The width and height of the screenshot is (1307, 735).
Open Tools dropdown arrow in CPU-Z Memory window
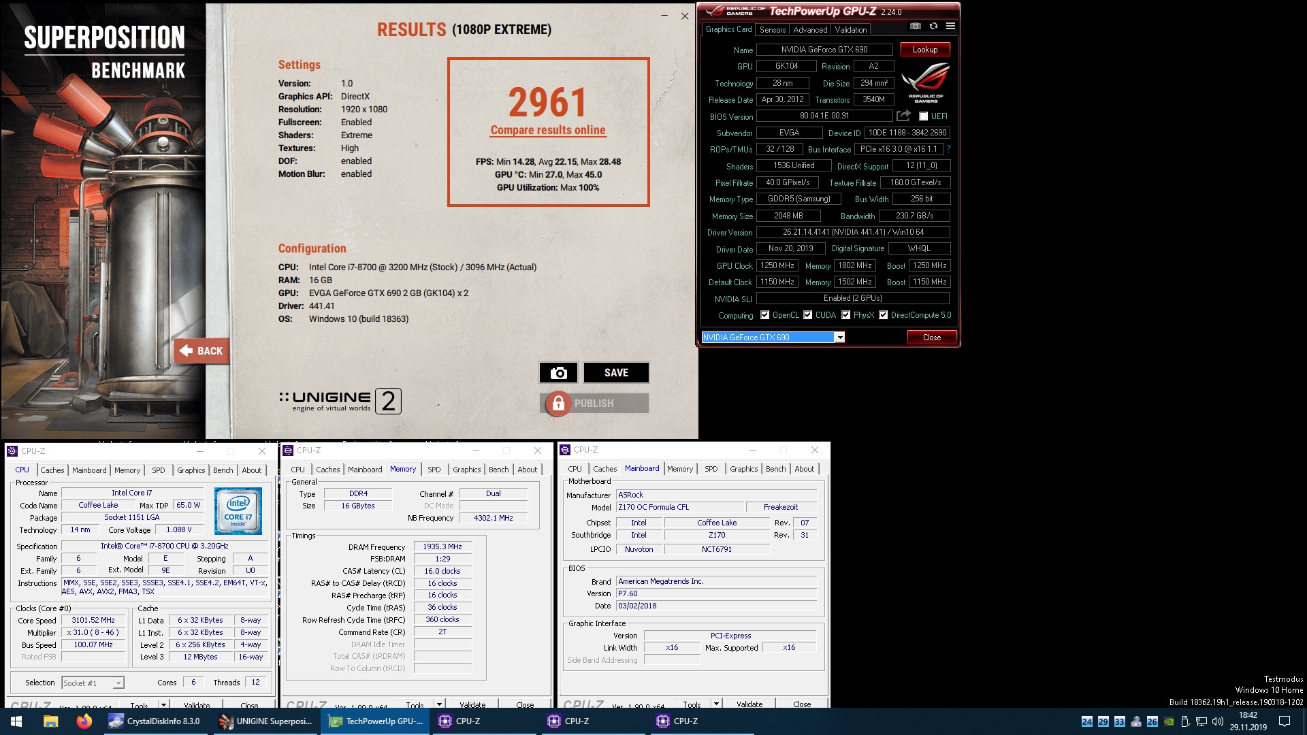point(439,704)
